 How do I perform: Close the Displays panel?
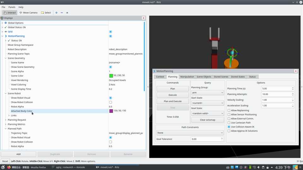pos(143,18)
